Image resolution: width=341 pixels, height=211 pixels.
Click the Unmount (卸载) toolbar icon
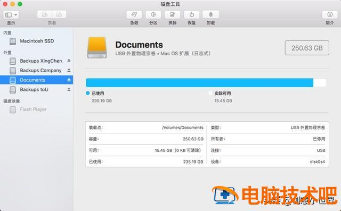coord(211,14)
